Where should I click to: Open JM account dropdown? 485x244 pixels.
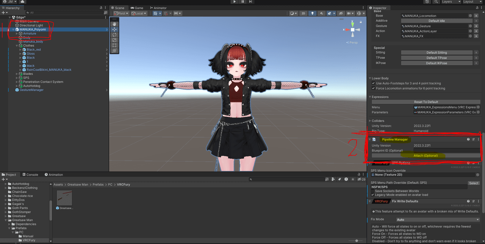pyautogui.click(x=9, y=2)
